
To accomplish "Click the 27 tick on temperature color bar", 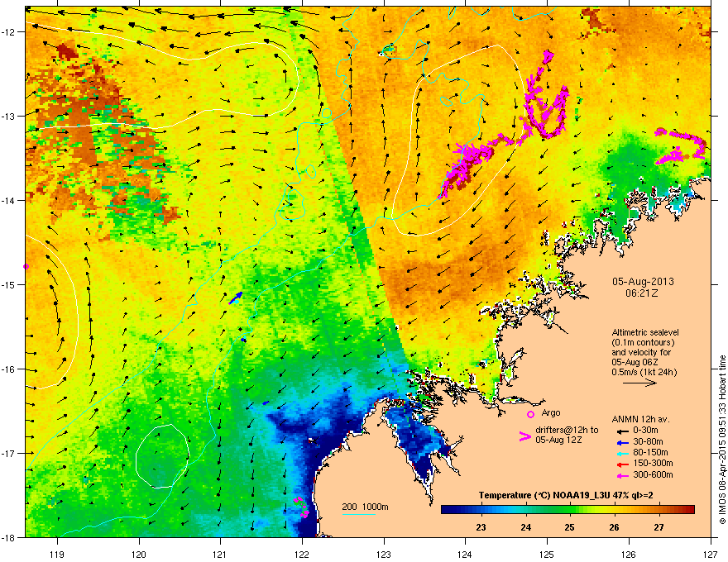I will click(x=659, y=527).
